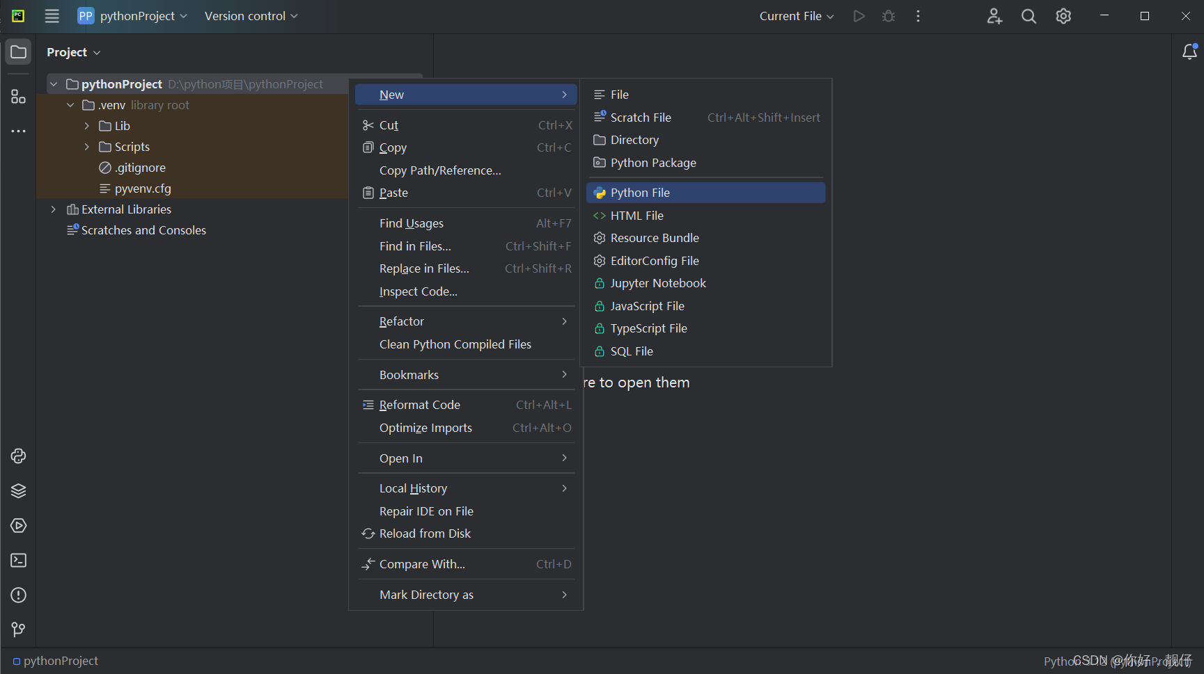The image size is (1204, 674).
Task: Open the Version control dropdown
Action: (251, 16)
